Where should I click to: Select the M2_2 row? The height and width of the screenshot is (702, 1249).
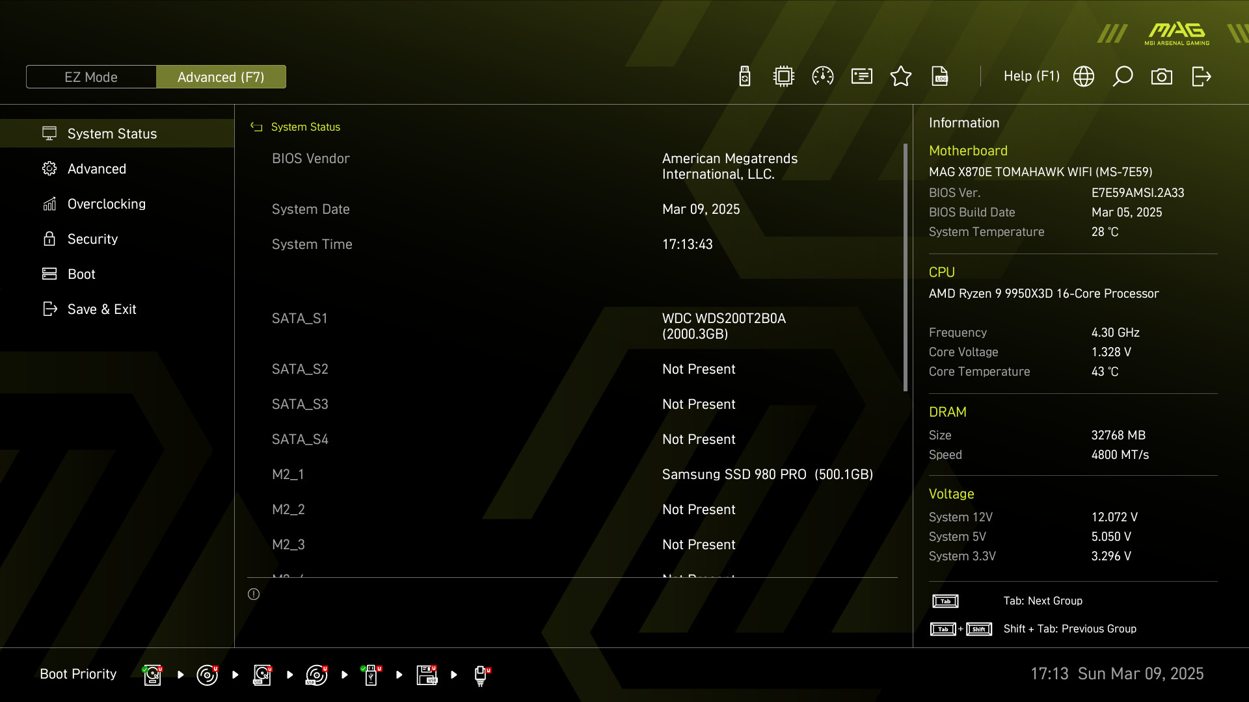(x=572, y=510)
